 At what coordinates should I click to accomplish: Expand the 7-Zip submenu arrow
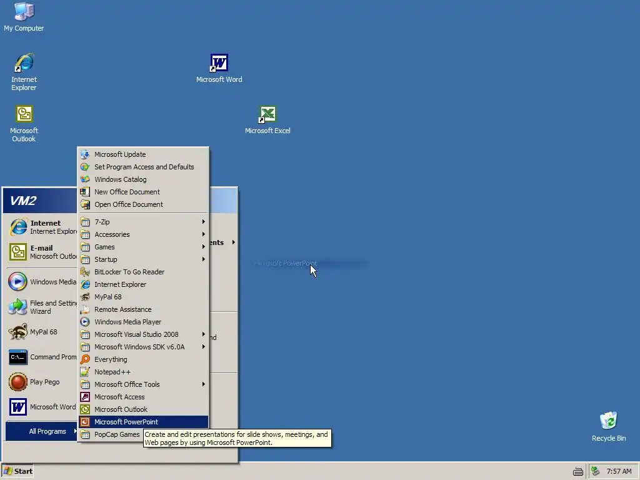203,222
